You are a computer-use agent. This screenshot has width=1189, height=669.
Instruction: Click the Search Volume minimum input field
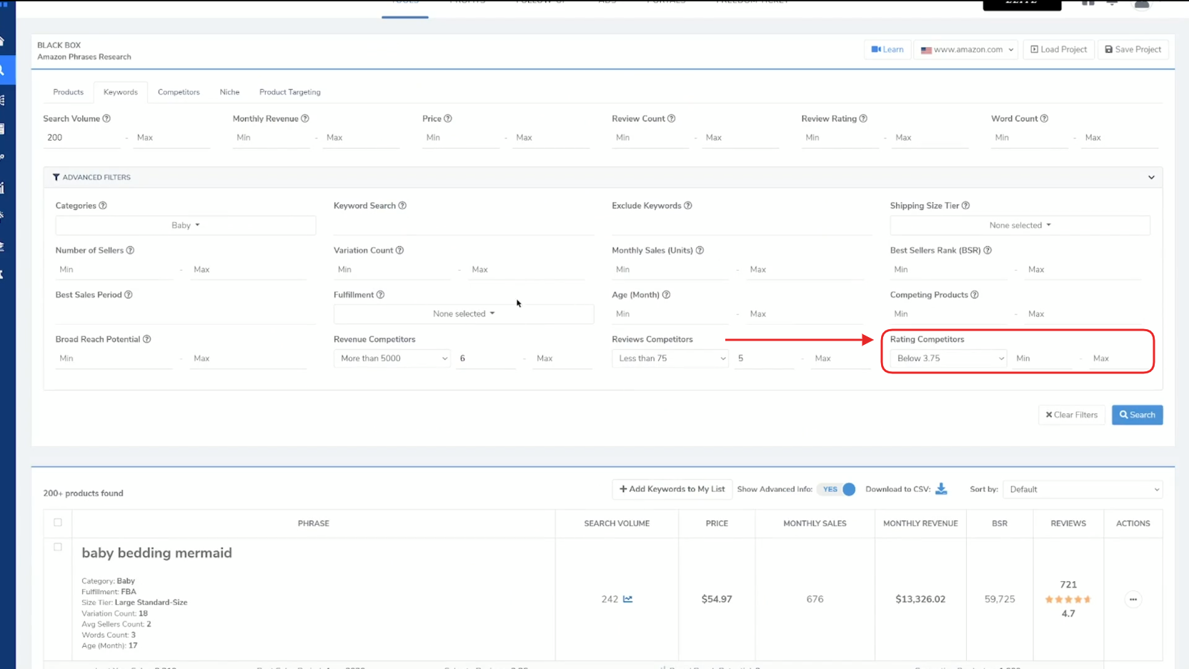tap(82, 138)
